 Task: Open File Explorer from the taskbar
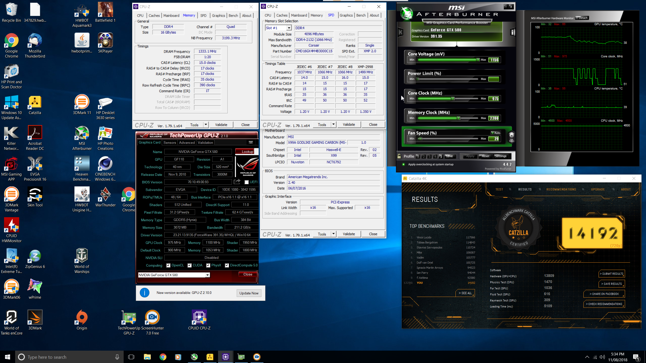pos(147,357)
